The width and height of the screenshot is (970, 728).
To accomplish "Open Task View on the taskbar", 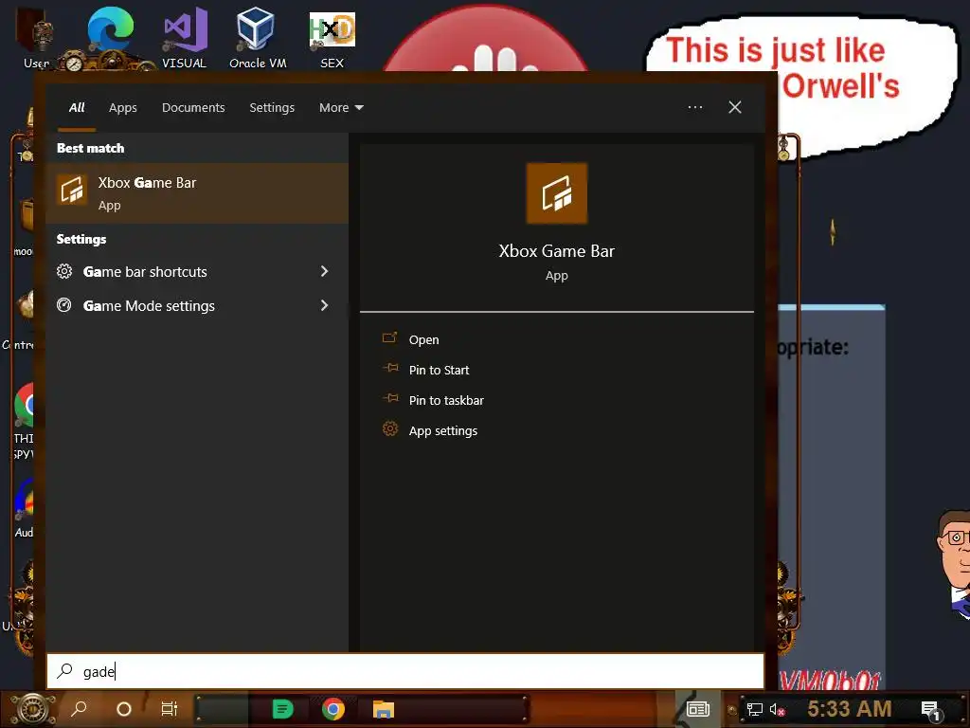I will coord(169,709).
